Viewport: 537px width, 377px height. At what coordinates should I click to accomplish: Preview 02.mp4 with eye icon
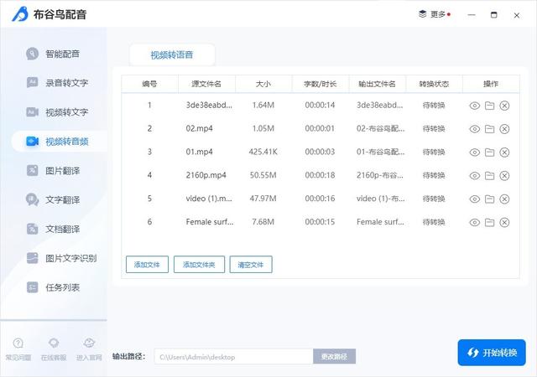pos(475,129)
